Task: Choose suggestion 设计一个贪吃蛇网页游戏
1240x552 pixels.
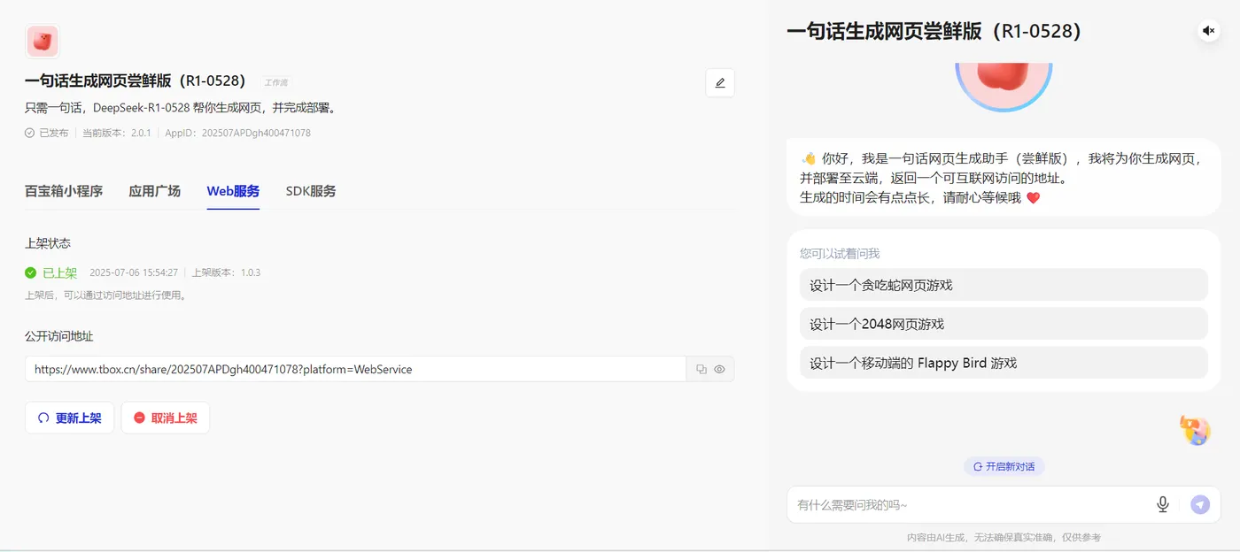Action: point(1004,285)
